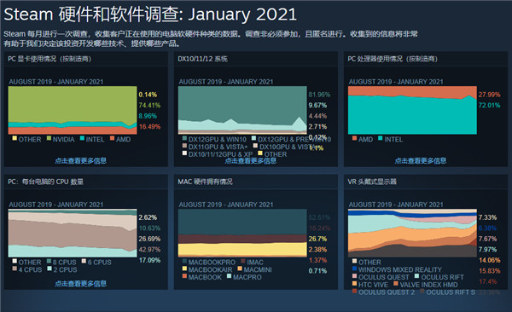Click the 74.41% NVIDIA share value

click(x=149, y=105)
